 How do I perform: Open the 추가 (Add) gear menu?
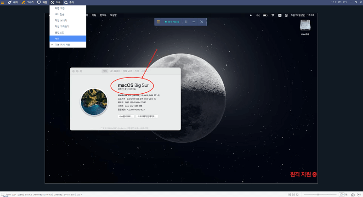point(69,2)
